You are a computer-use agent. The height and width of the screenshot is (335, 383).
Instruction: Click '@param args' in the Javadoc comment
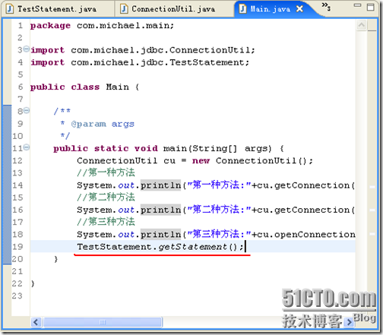point(103,124)
